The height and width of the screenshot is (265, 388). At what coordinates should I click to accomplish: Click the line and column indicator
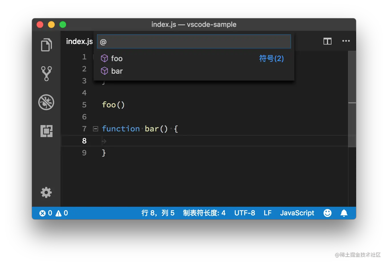pyautogui.click(x=158, y=213)
